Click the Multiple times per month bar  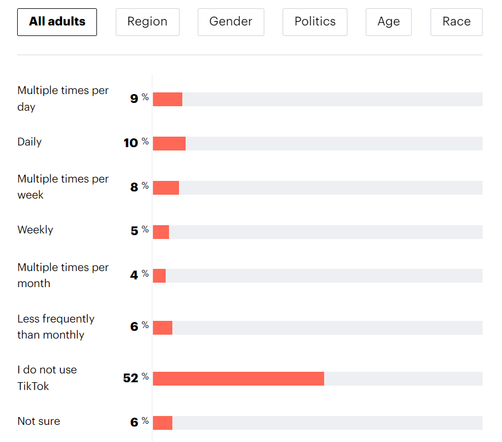[x=159, y=275]
